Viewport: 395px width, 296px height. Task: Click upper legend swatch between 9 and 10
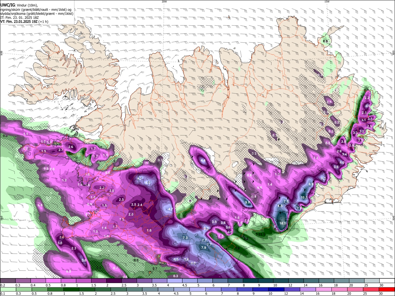[266, 281]
